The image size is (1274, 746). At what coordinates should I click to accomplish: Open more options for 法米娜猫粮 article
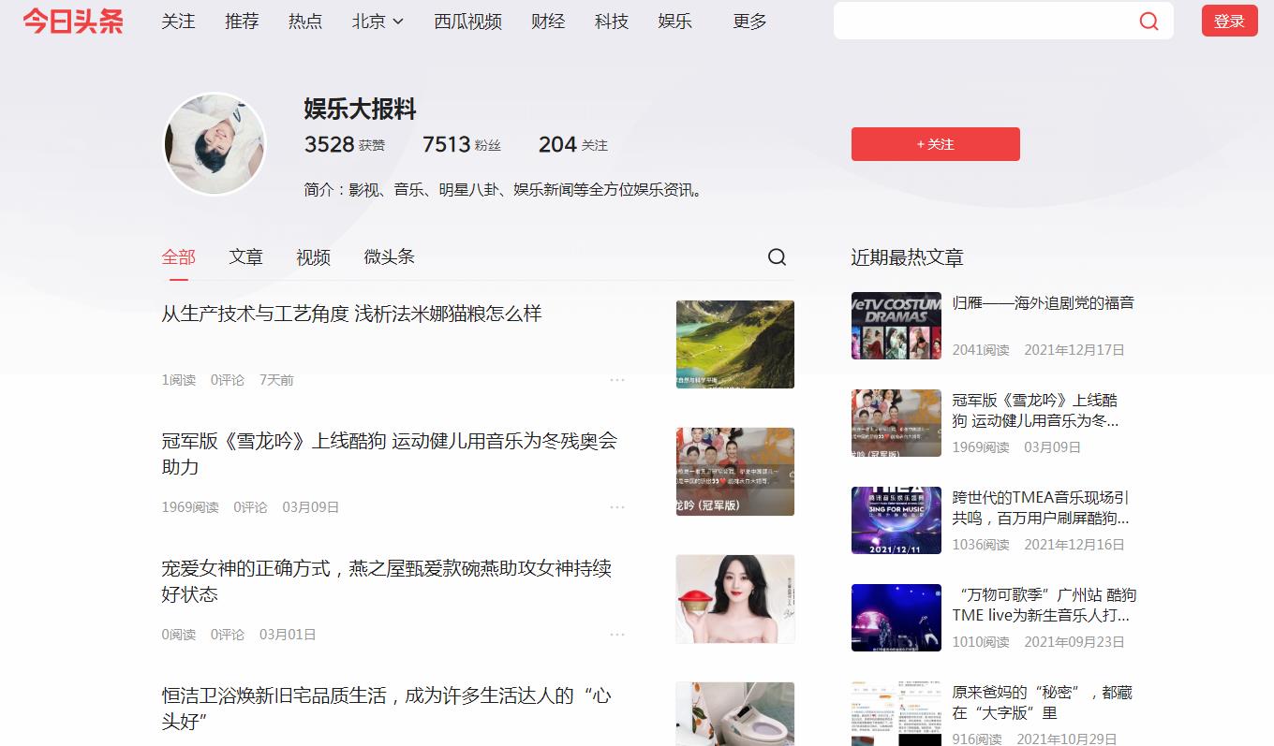point(616,380)
